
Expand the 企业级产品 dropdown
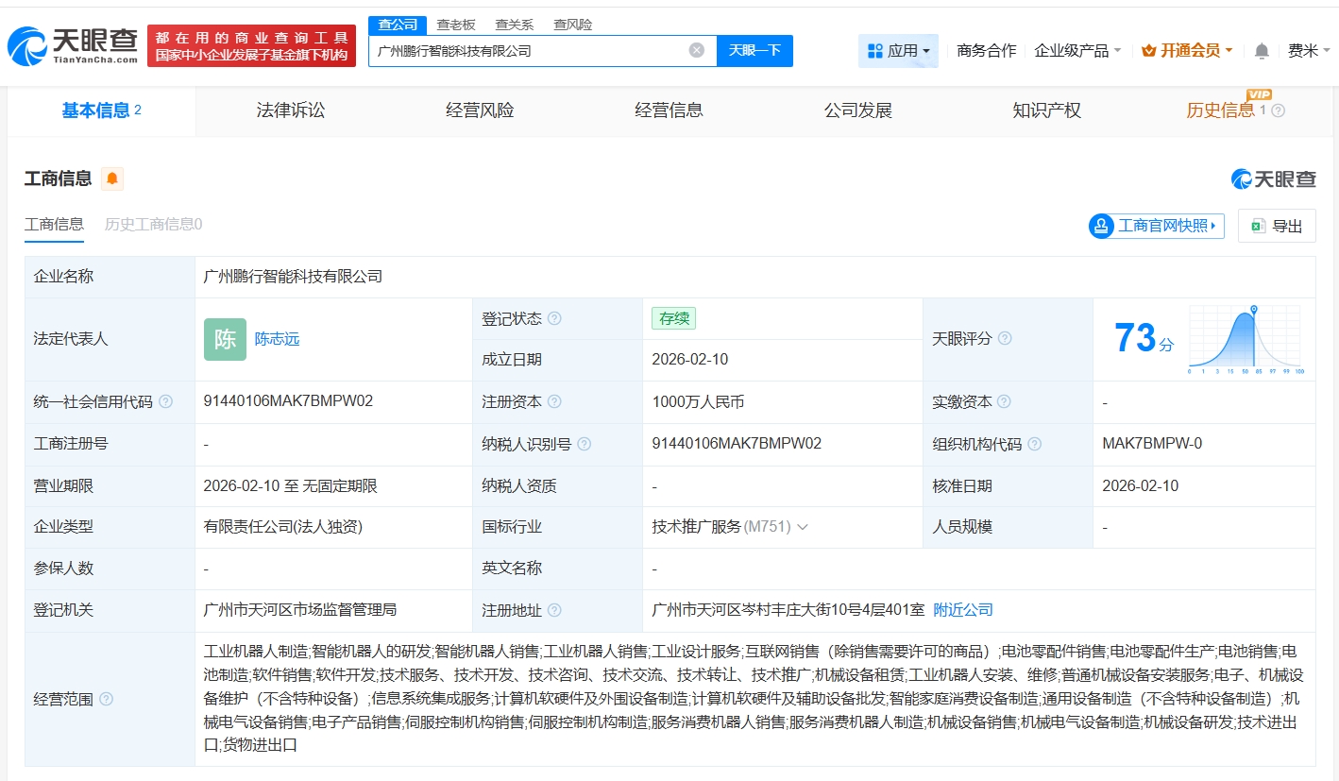[x=1077, y=51]
